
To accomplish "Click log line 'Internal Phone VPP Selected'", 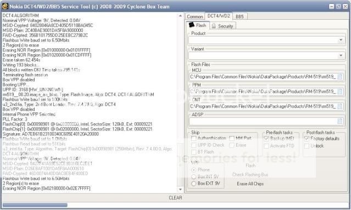I will point(29,114).
